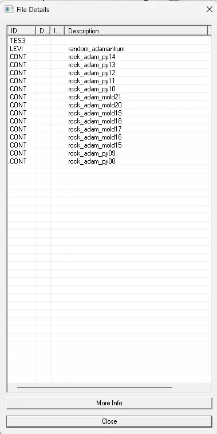Choose the rock_adam_py10 record
The width and height of the screenshot is (217, 434).
tap(109, 89)
